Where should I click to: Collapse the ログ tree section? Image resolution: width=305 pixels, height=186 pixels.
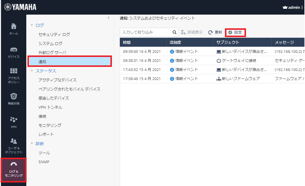(32, 25)
